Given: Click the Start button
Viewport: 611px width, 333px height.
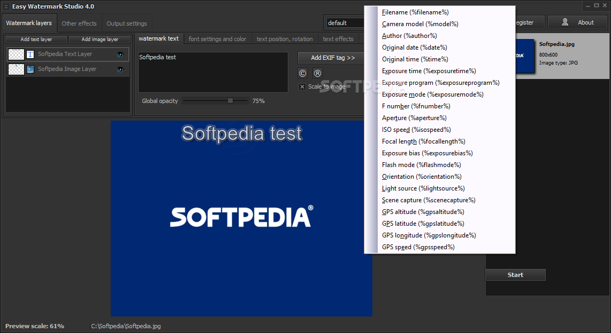Looking at the screenshot, I should 515,275.
